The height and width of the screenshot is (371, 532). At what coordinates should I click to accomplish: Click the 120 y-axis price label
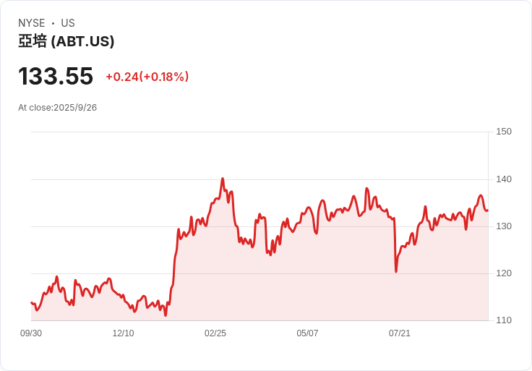(504, 273)
